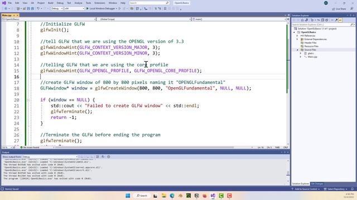Click the Solution Explorer sync/refresh icon

click(319, 20)
